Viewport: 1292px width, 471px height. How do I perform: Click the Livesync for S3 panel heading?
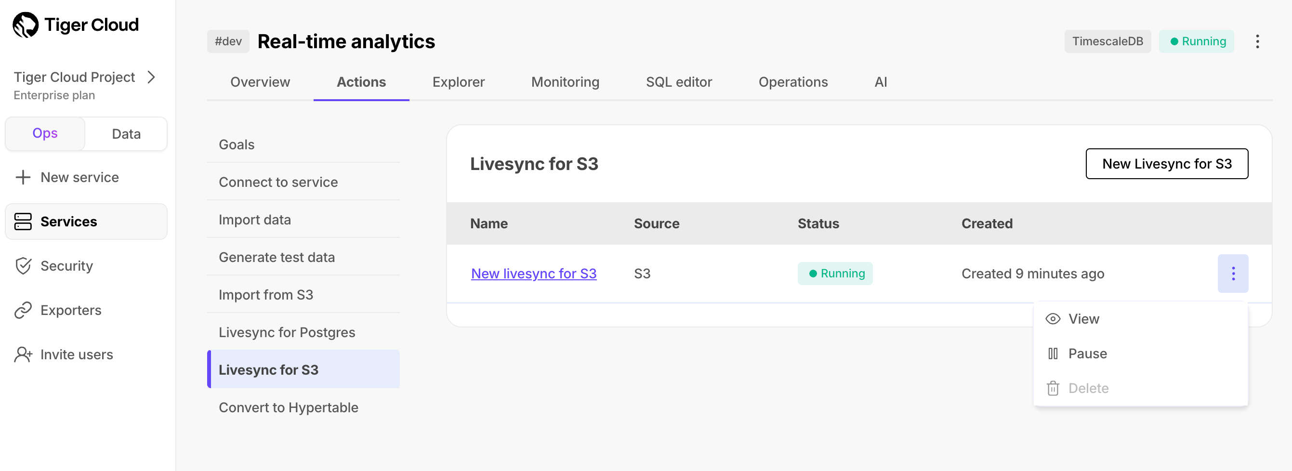534,164
